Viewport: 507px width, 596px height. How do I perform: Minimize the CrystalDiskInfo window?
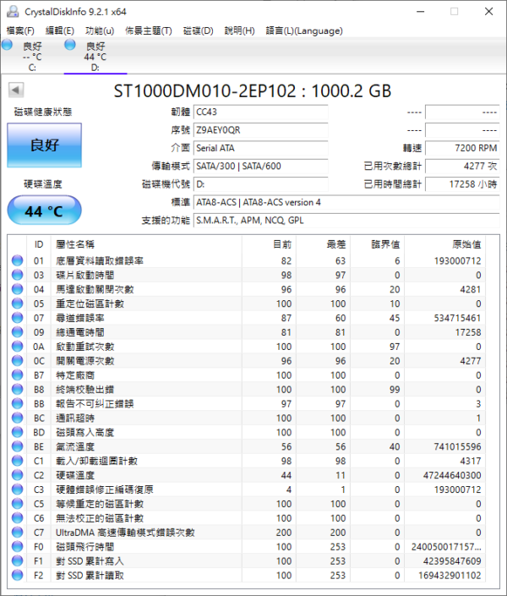420,12
